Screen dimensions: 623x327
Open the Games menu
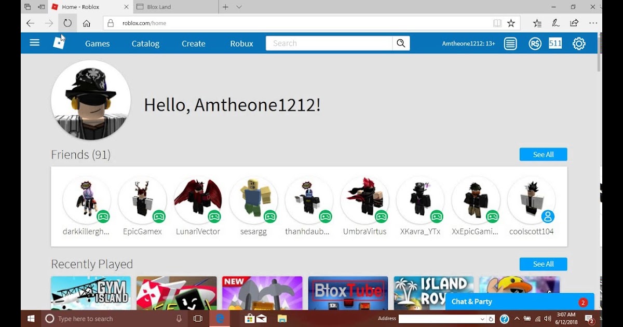98,44
